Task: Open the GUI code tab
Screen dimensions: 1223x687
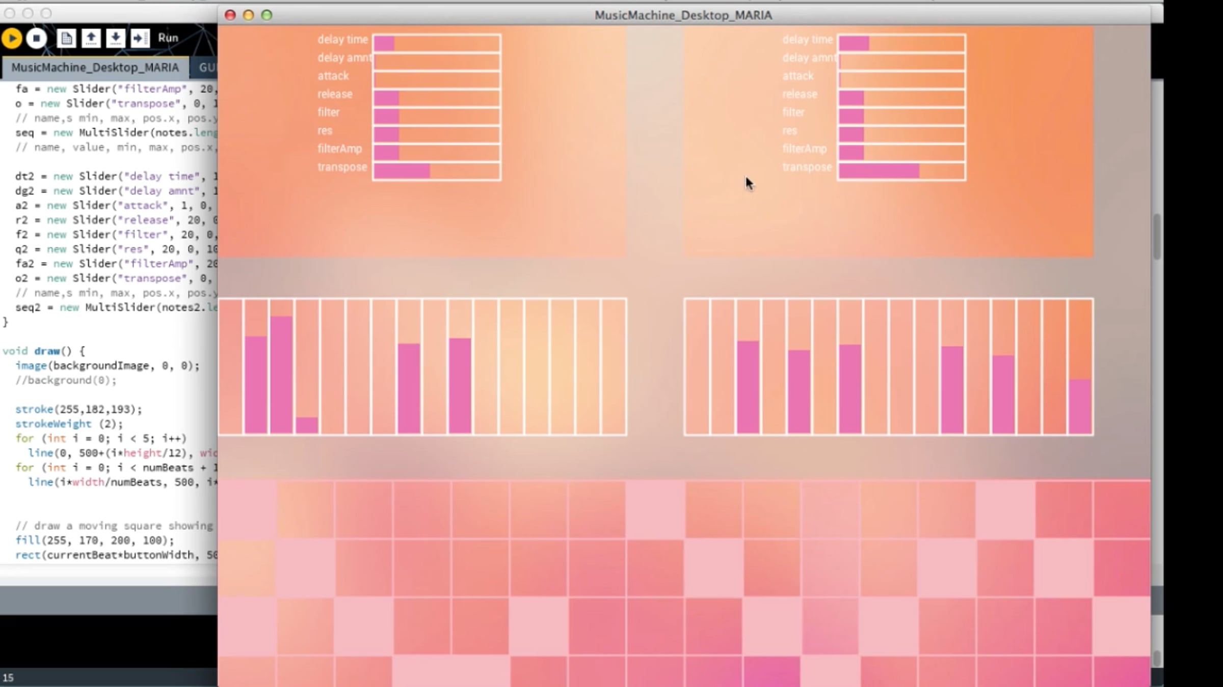Action: tap(207, 68)
